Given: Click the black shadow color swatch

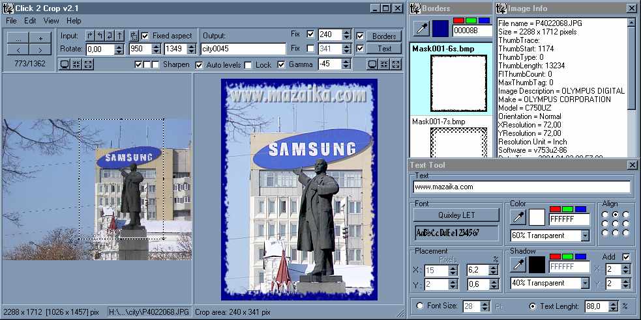Looking at the screenshot, I should point(537,265).
